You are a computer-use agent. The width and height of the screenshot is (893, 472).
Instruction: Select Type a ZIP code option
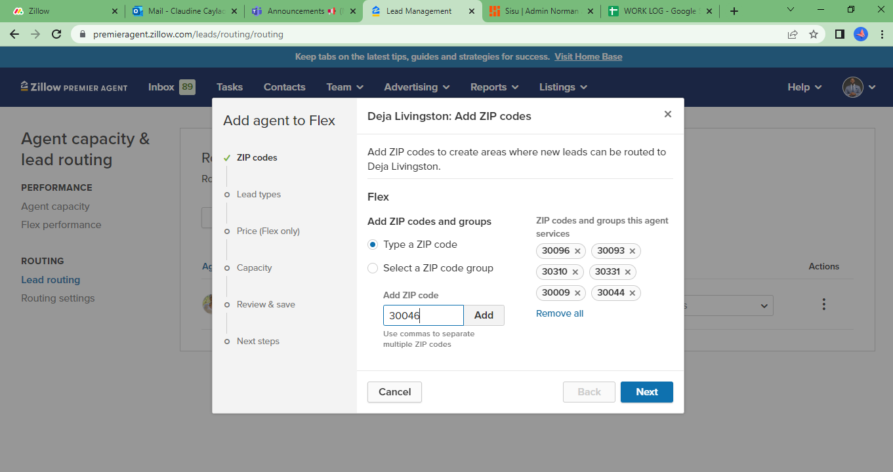click(x=373, y=245)
